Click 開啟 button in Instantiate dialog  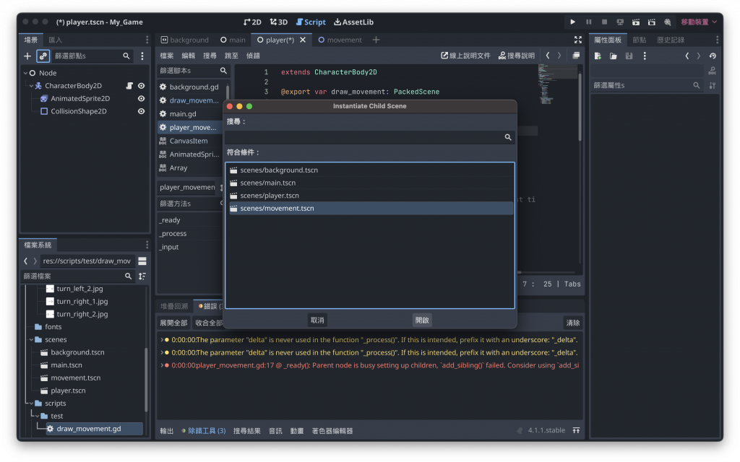[x=422, y=321]
